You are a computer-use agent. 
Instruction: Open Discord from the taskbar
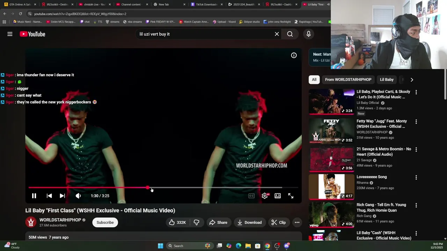tap(287, 246)
